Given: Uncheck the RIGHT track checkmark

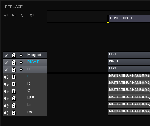Looking at the screenshot, I should (6, 63).
